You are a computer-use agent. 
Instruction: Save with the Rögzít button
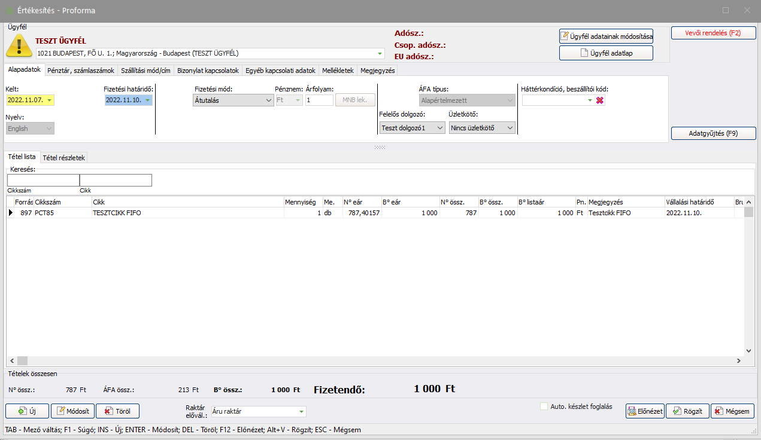687,411
